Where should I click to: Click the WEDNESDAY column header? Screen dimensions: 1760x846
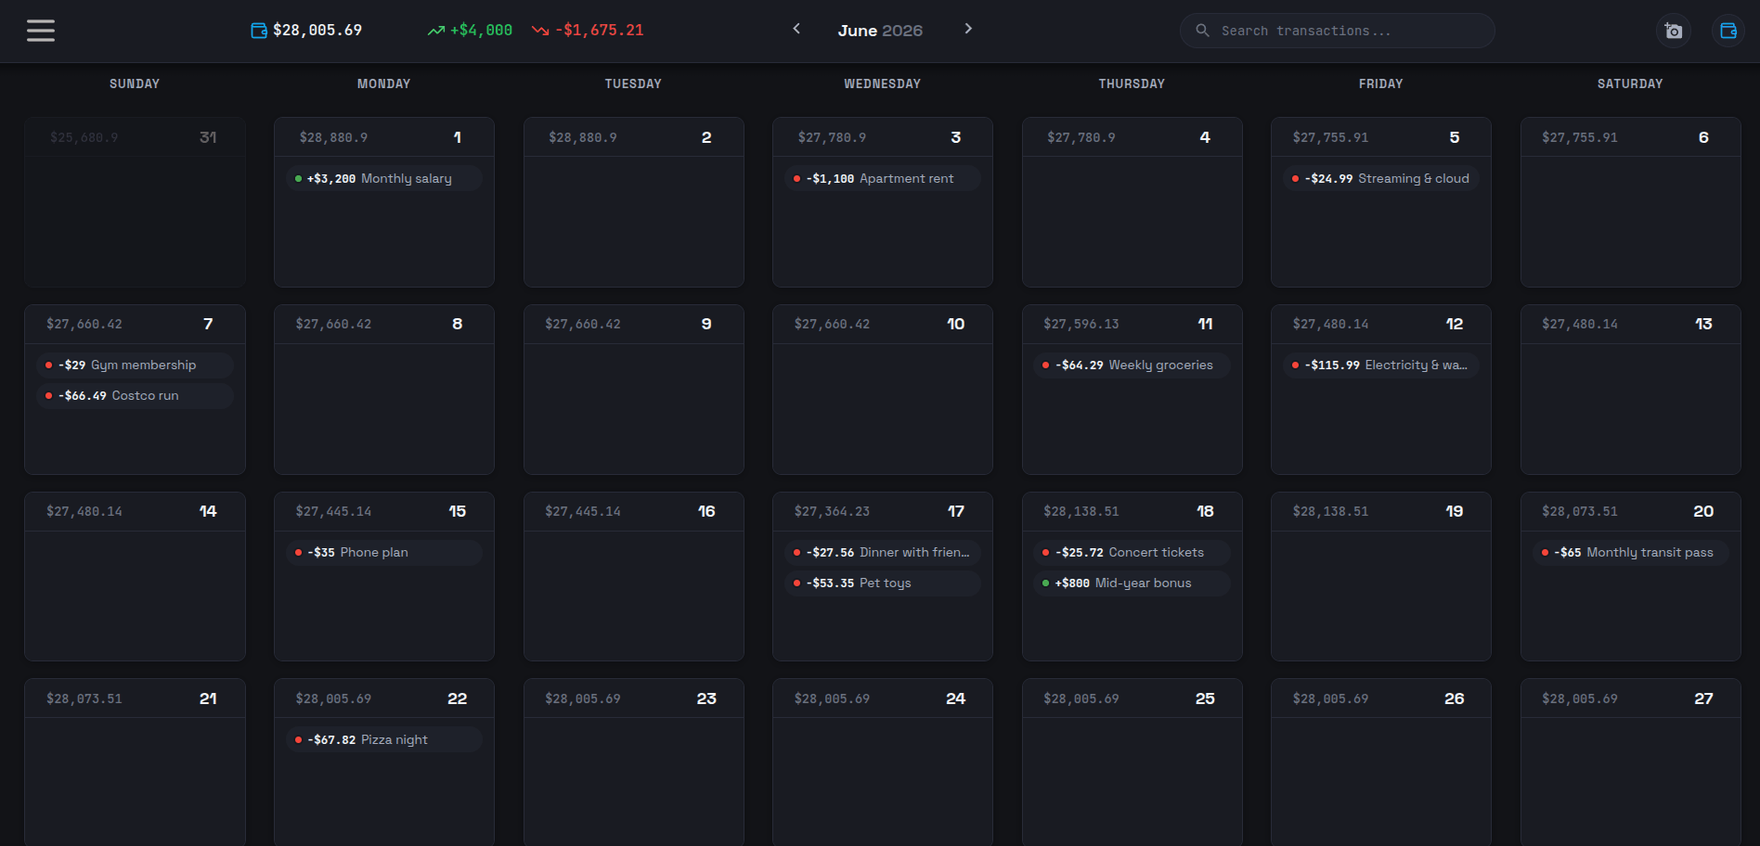point(883,83)
